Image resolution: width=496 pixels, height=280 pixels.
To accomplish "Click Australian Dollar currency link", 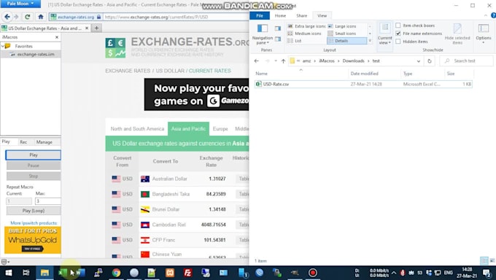I will pyautogui.click(x=169, y=179).
